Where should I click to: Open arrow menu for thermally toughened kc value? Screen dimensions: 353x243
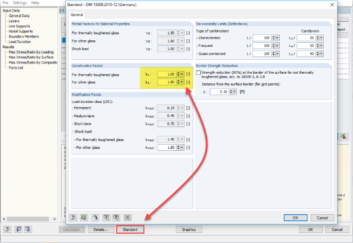tap(183, 74)
